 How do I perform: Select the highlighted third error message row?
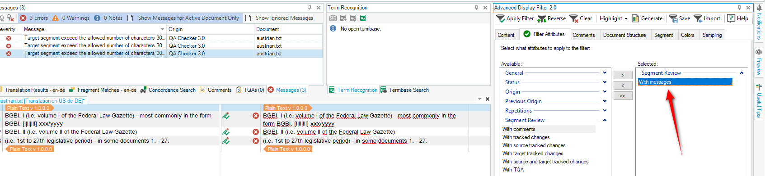click(161, 54)
